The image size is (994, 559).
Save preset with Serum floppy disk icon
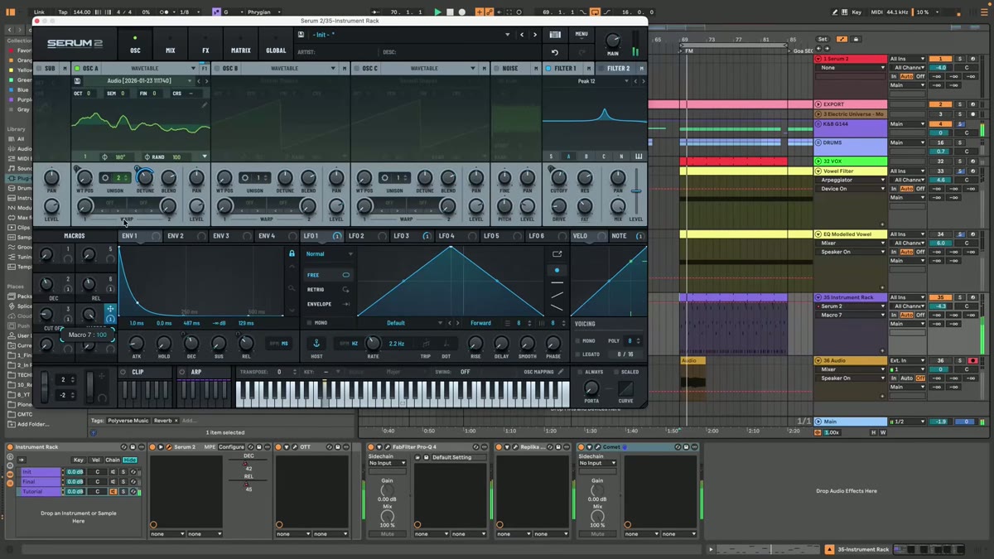tap(302, 35)
